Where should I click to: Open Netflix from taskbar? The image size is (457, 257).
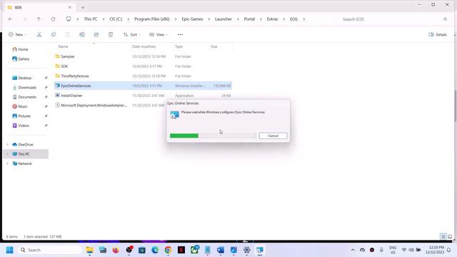pos(181,250)
